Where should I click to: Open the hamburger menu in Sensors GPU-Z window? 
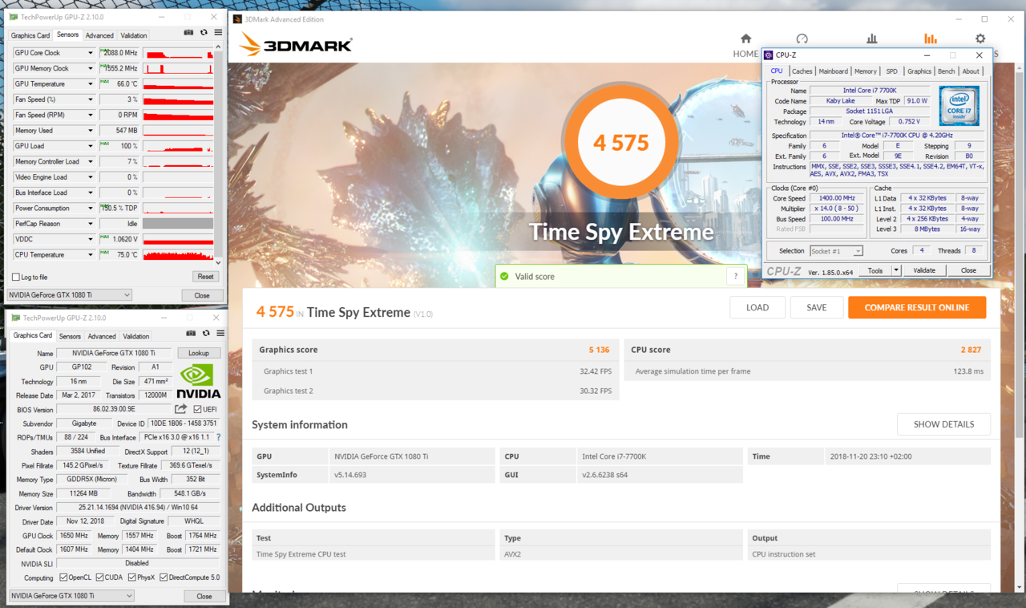218,33
